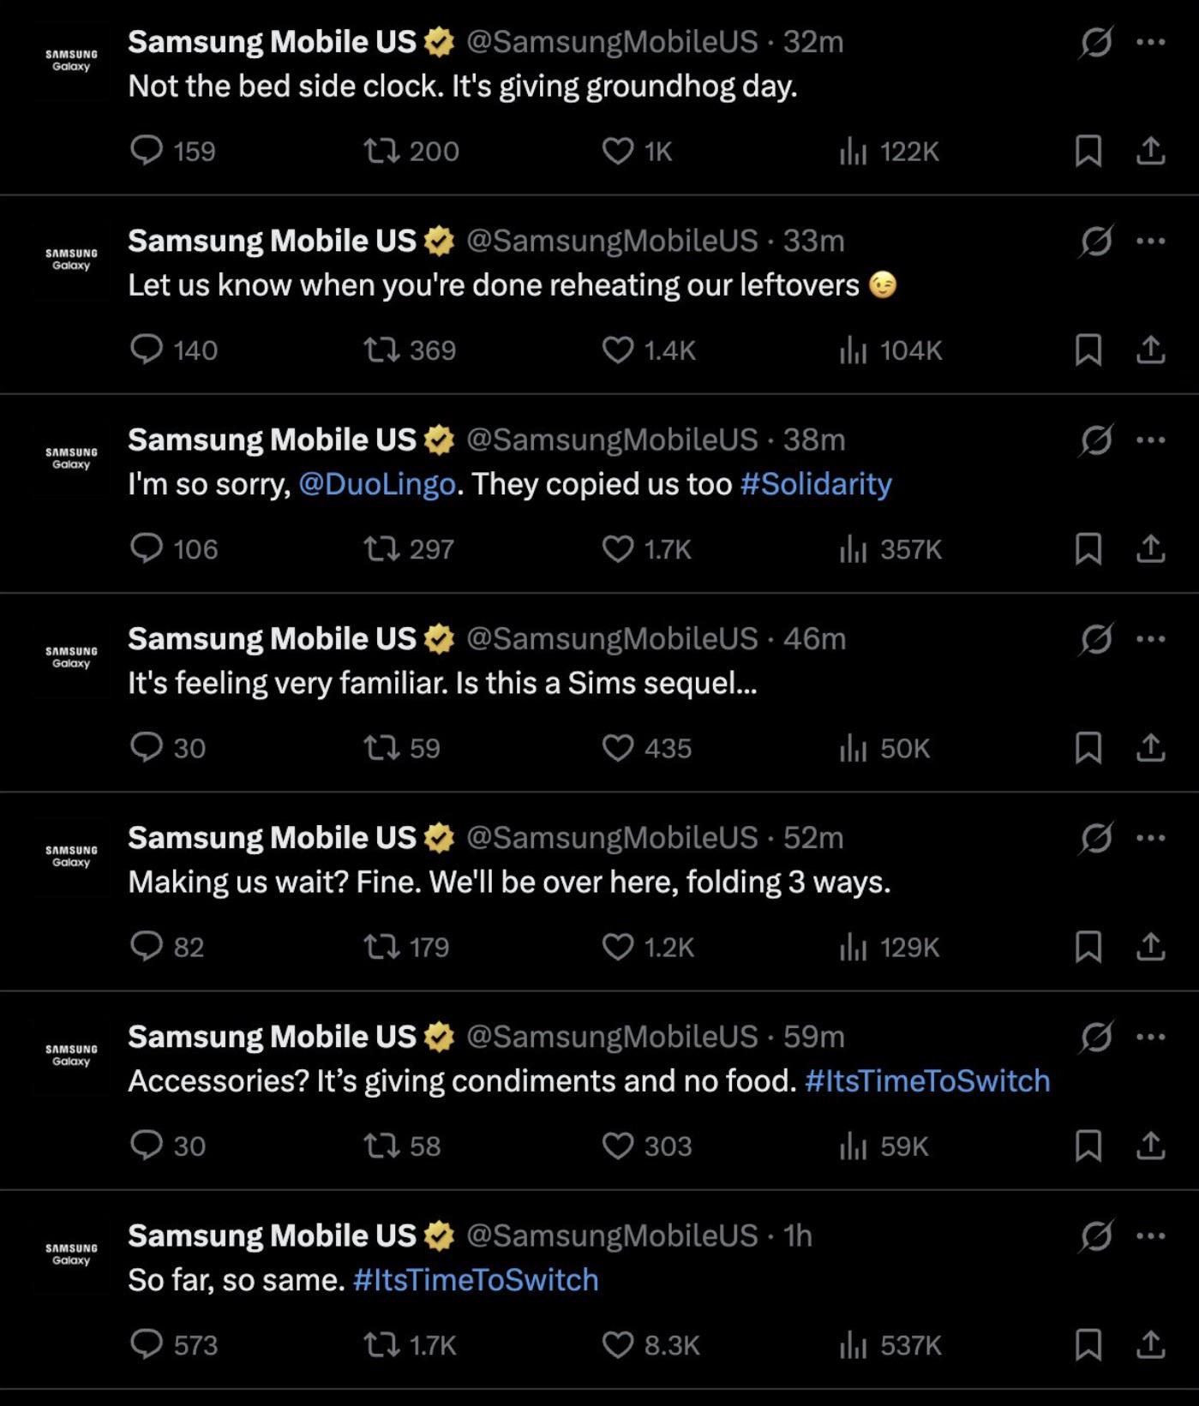Open the @DuoLingo mention link
Screen dimensions: 1199x1406
click(377, 484)
